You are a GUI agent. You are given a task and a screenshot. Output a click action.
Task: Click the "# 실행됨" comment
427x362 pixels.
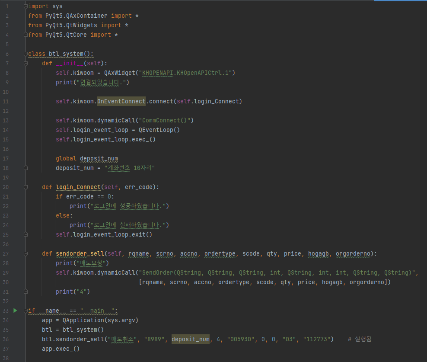(x=360, y=339)
